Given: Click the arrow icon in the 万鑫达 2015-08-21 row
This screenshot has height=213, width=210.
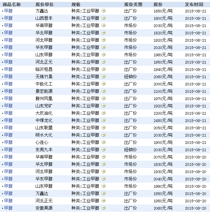Looking at the screenshot, I should [x=103, y=11].
